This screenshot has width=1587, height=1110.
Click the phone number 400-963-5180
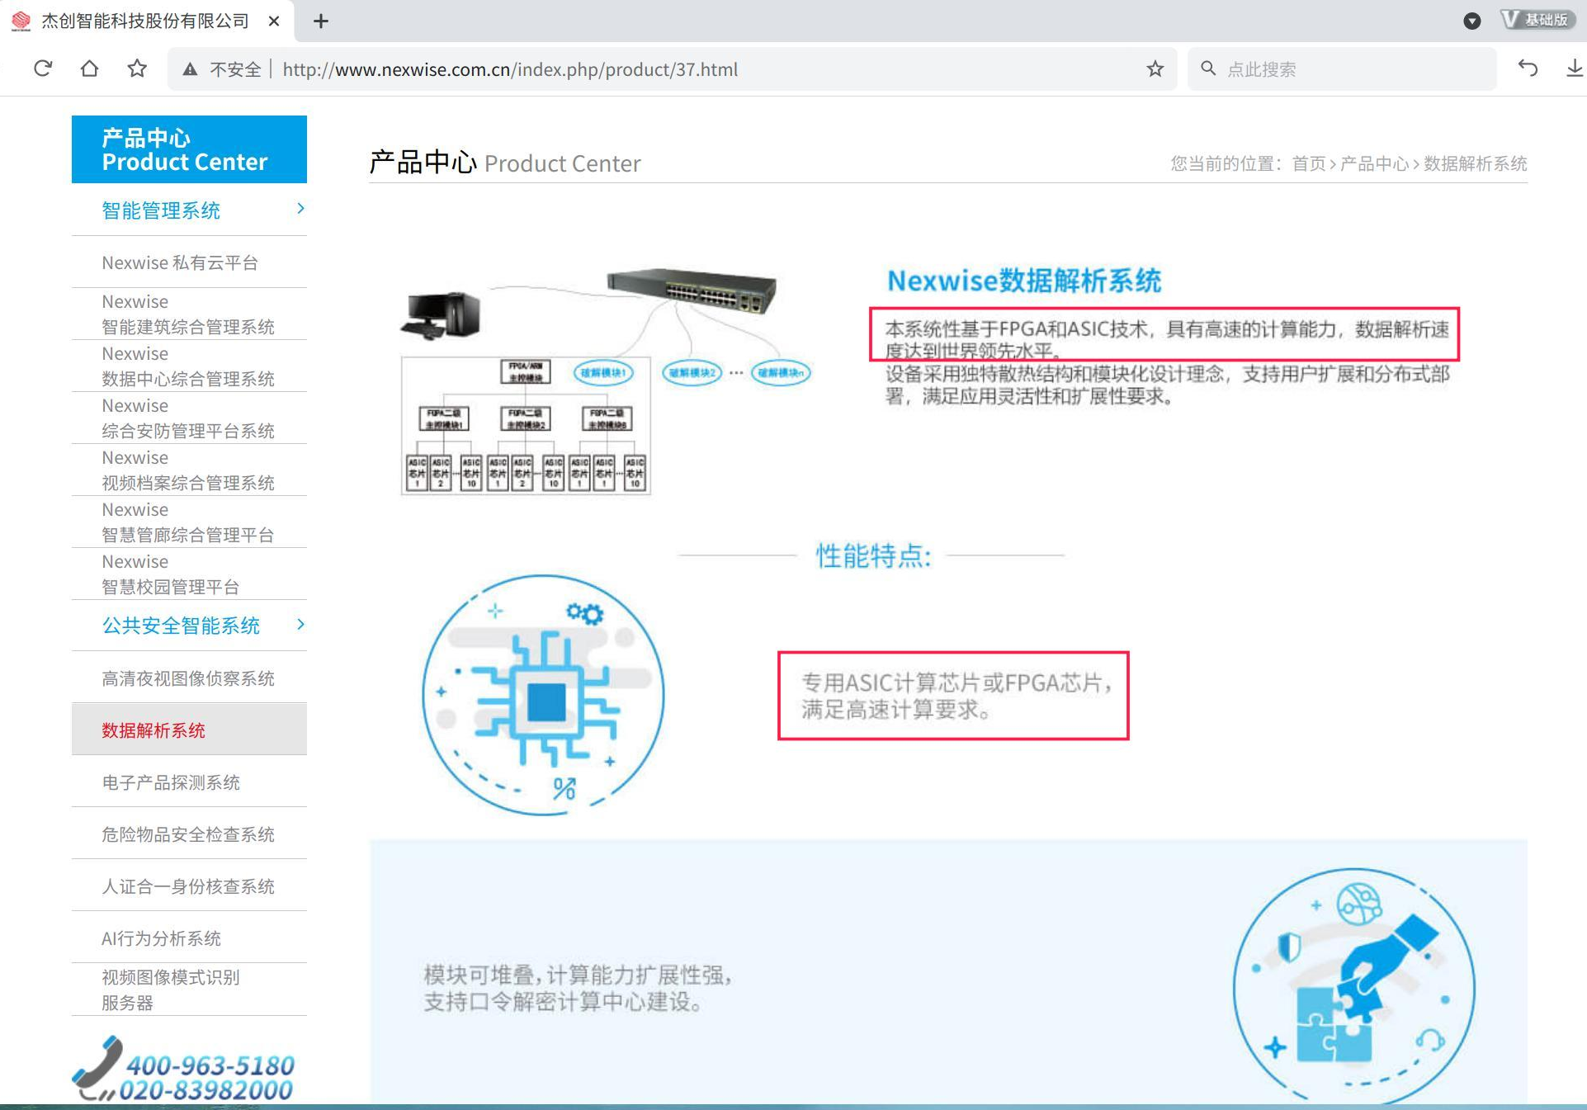point(210,1065)
